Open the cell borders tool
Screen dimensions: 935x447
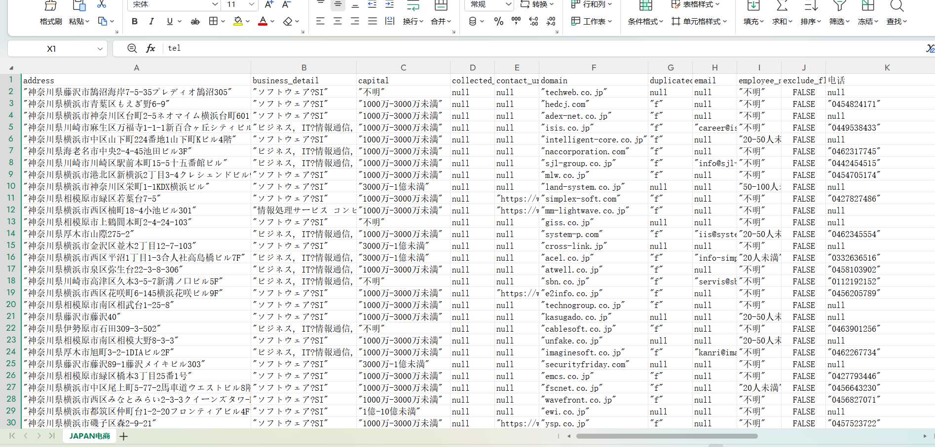213,21
